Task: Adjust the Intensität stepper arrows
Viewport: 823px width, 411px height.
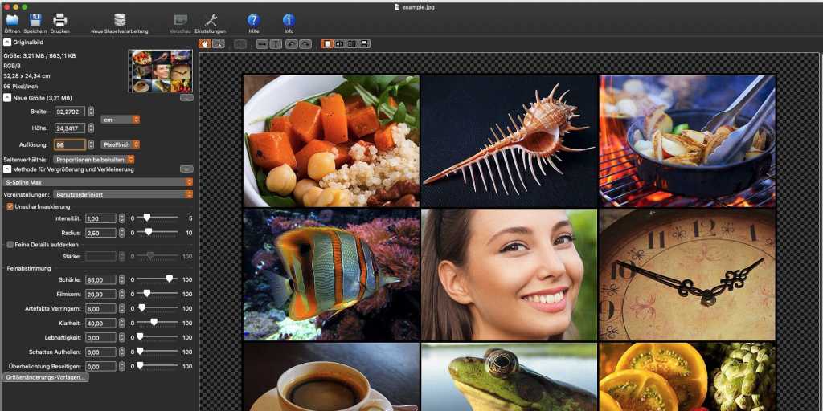Action: tap(122, 218)
